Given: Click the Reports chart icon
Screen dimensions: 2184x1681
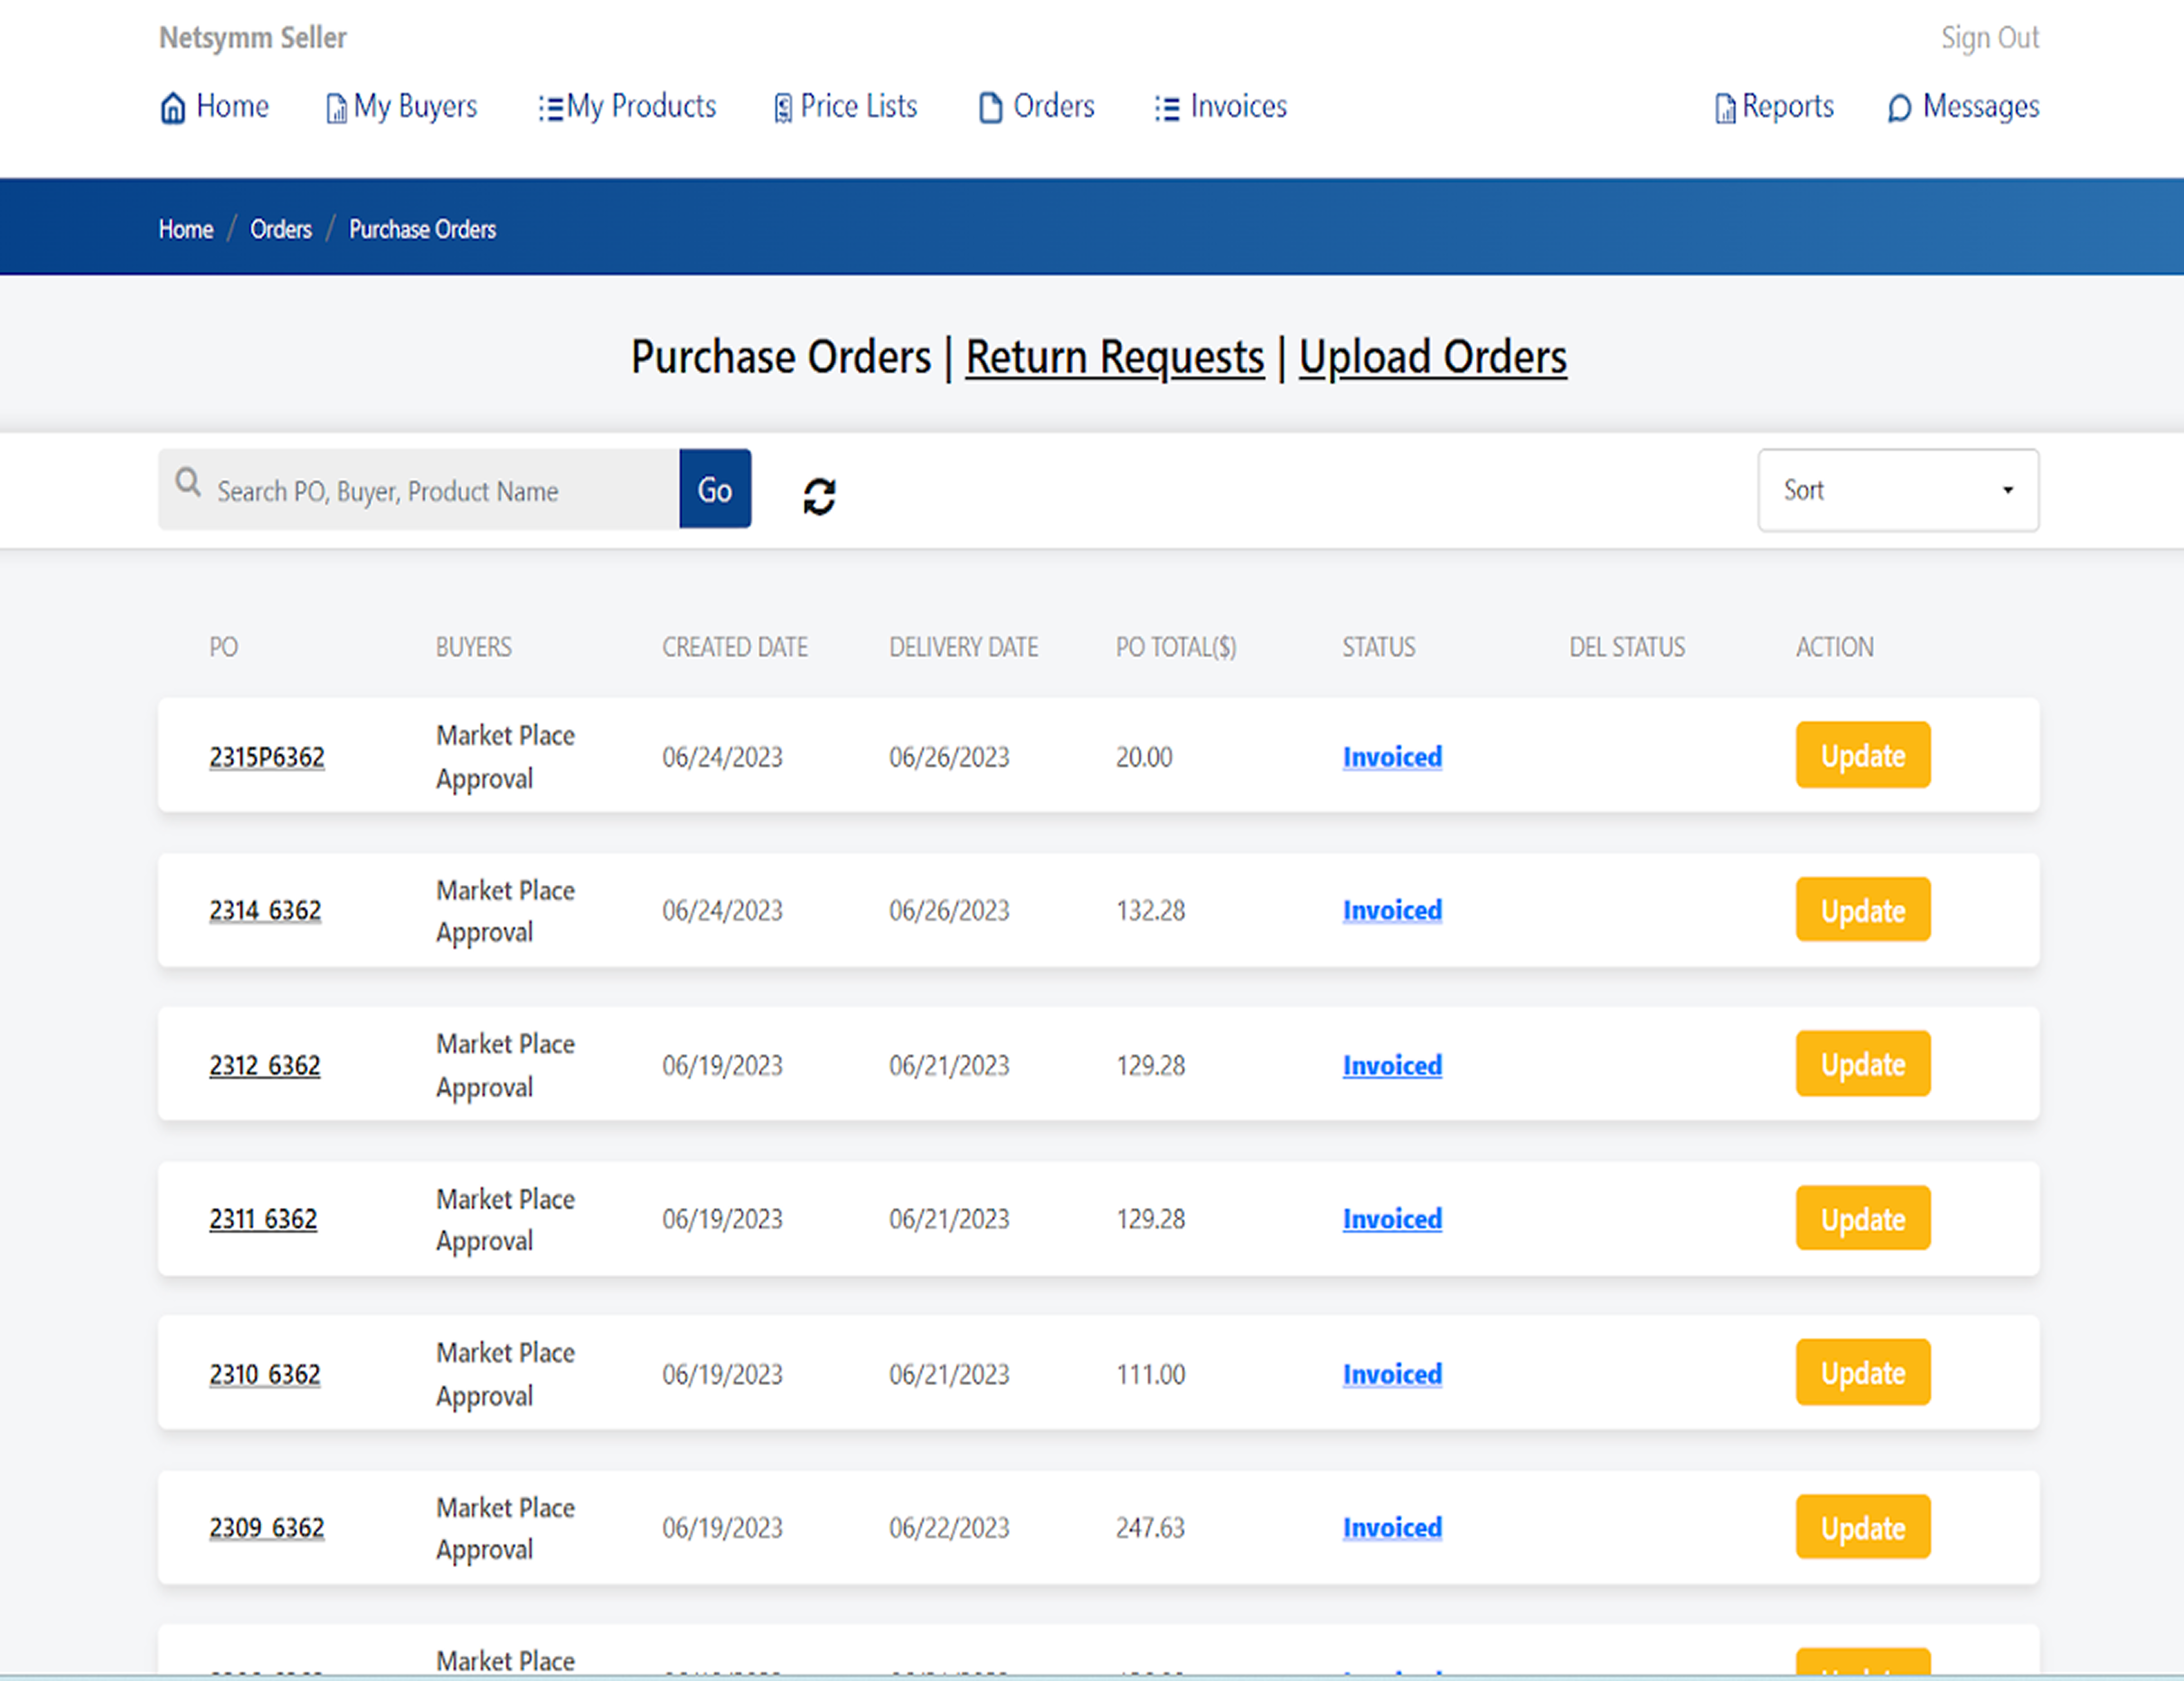Looking at the screenshot, I should 1725,108.
